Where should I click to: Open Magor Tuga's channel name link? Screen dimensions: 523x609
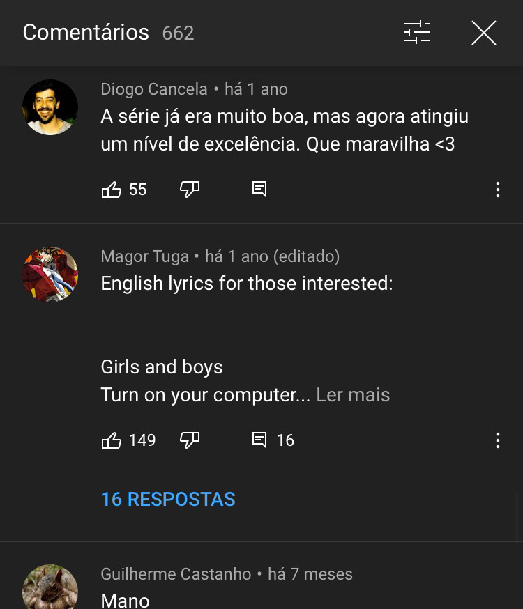coord(144,256)
